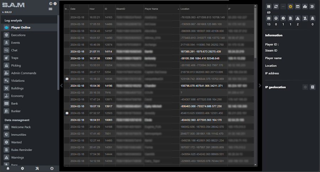Toggle the columns layout icon

(x=298, y=6)
